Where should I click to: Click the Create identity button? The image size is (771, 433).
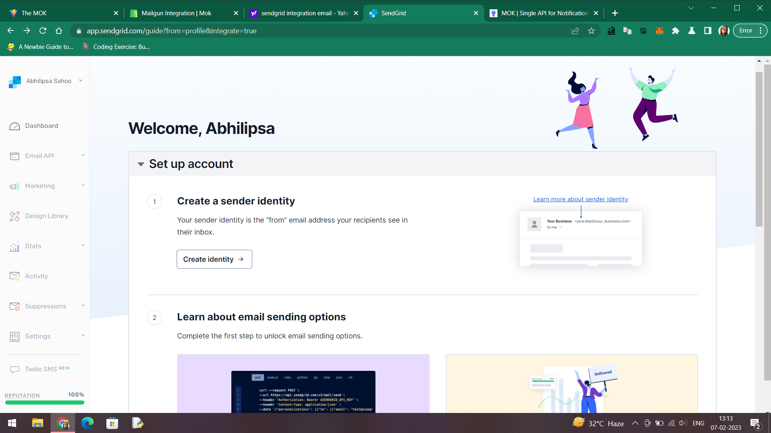click(x=214, y=259)
